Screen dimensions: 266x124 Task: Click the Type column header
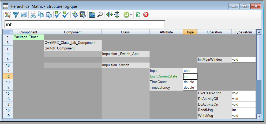click(190, 32)
